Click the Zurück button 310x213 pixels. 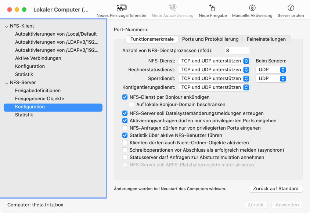[256, 205]
